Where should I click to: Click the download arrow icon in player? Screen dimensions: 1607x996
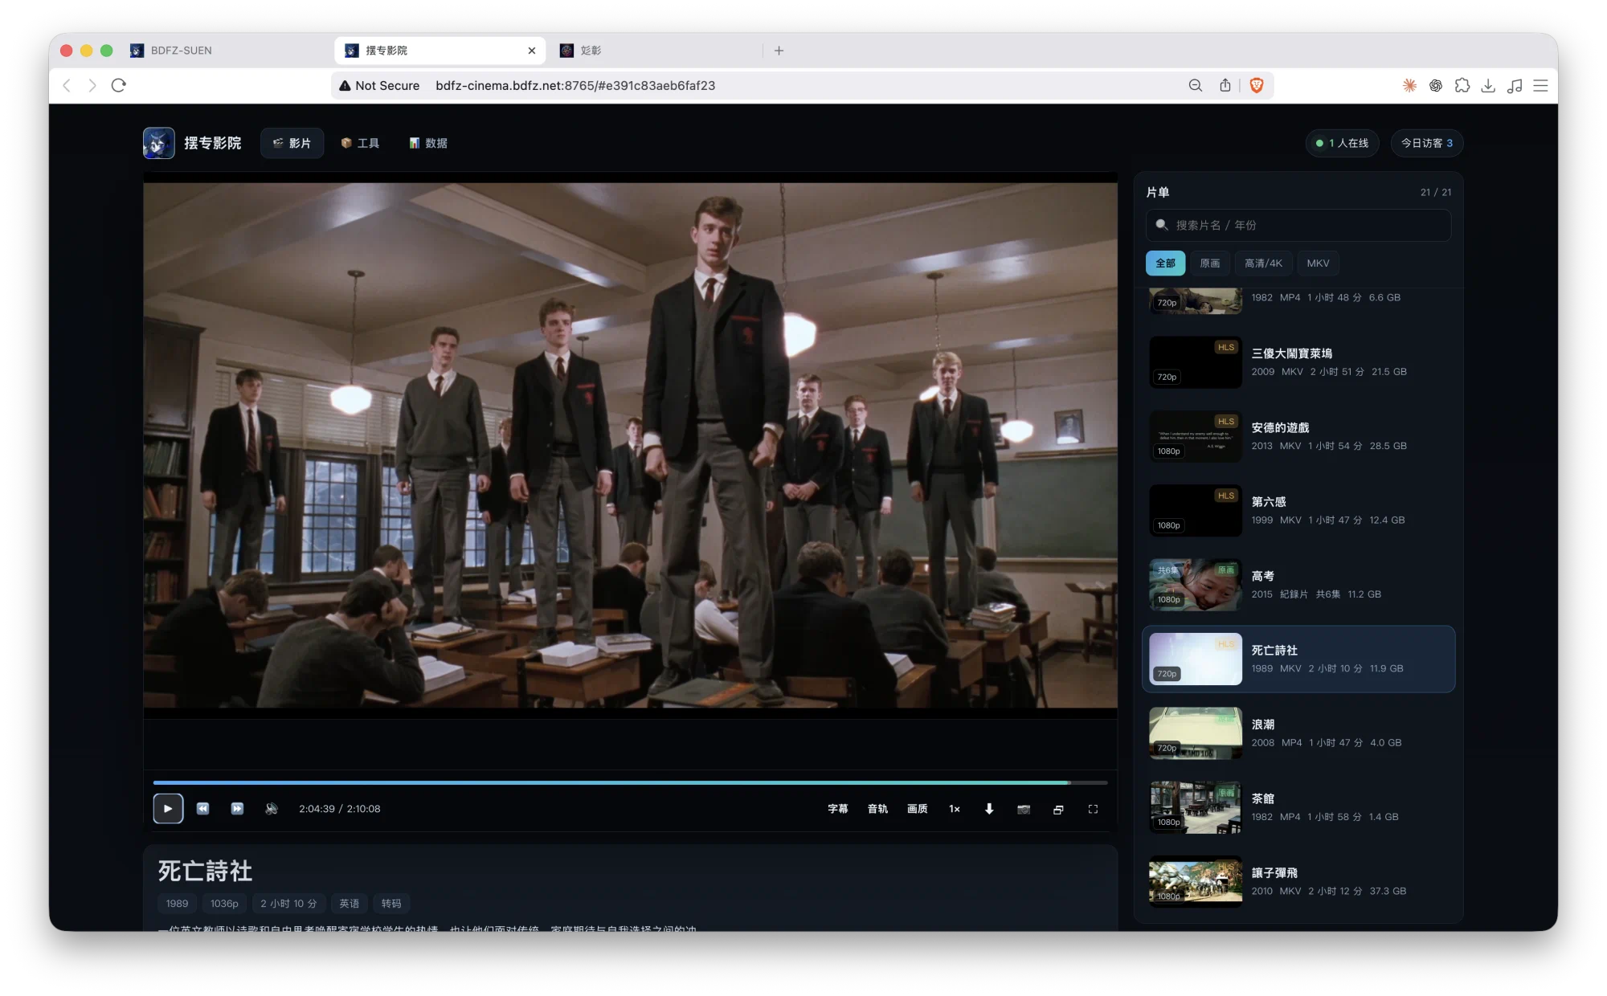pos(989,809)
